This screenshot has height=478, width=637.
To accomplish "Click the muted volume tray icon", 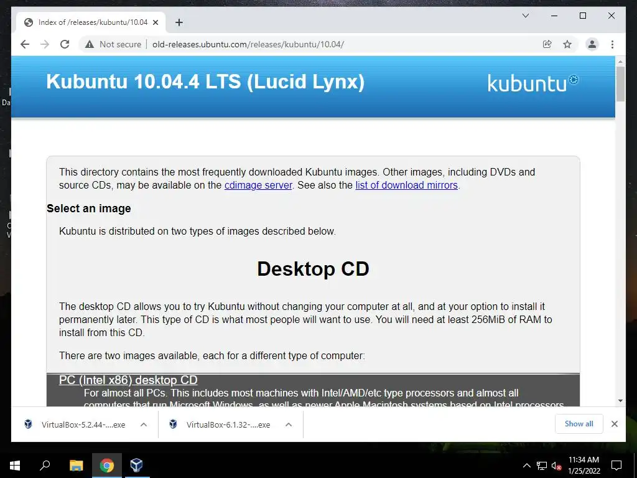I will tap(556, 466).
